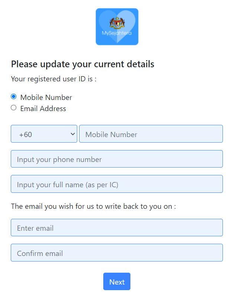Image resolution: width=227 pixels, height=292 pixels.
Task: Click the "Next" label on submit button
Action: click(x=117, y=282)
